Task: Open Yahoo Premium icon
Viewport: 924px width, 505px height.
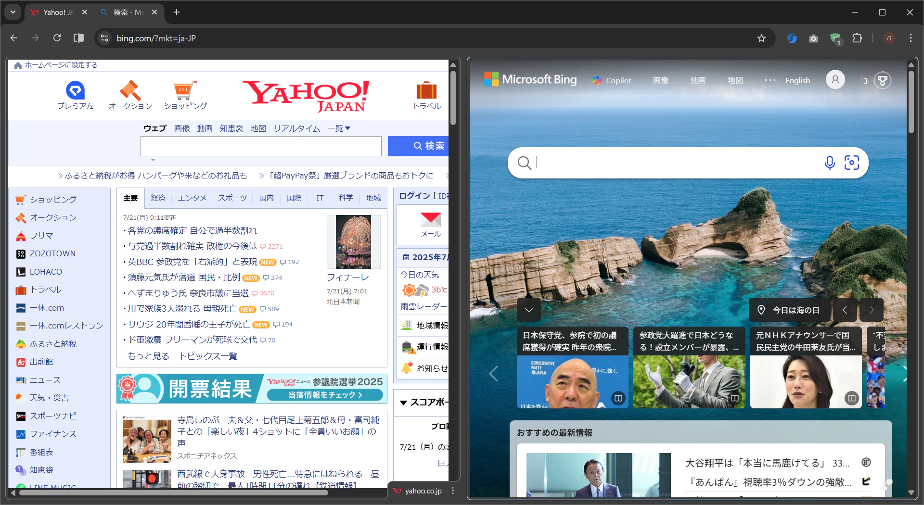Action: tap(75, 90)
